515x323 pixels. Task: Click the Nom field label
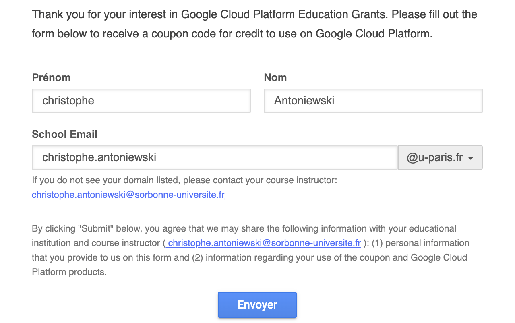(275, 77)
